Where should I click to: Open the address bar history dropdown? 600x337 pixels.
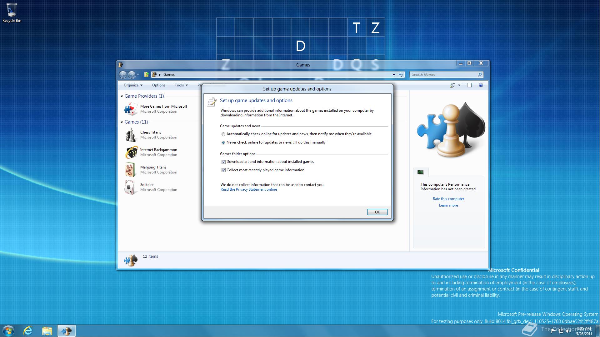click(x=393, y=75)
